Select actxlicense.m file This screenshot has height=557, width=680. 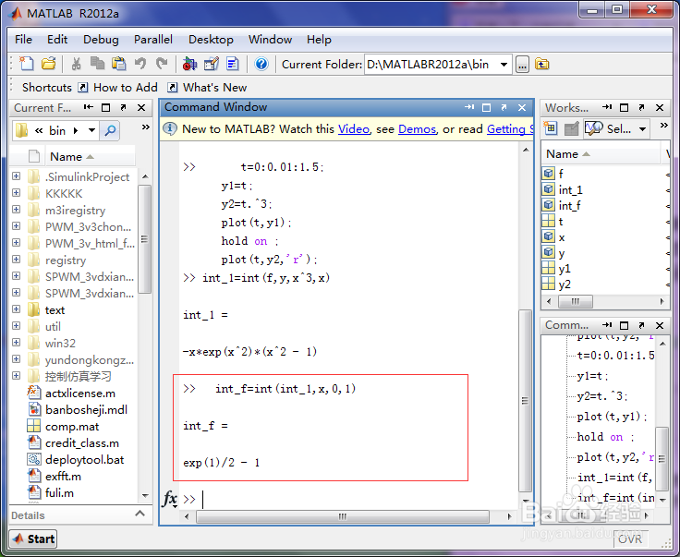pyautogui.click(x=80, y=394)
